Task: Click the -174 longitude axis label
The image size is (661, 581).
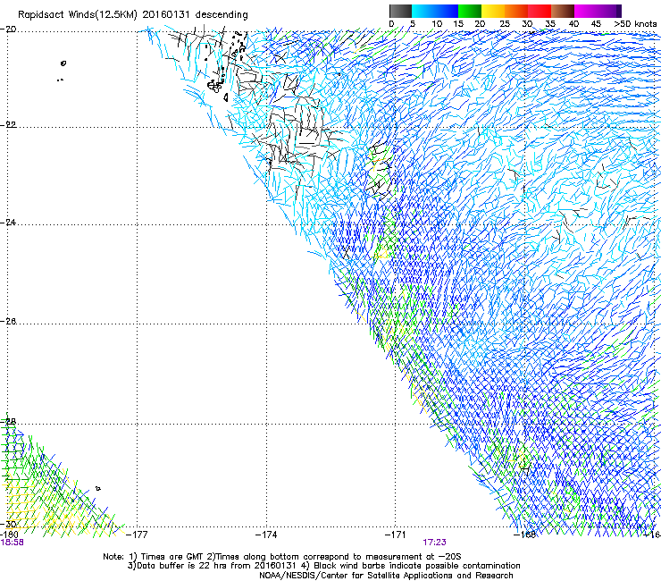Action: (x=266, y=535)
